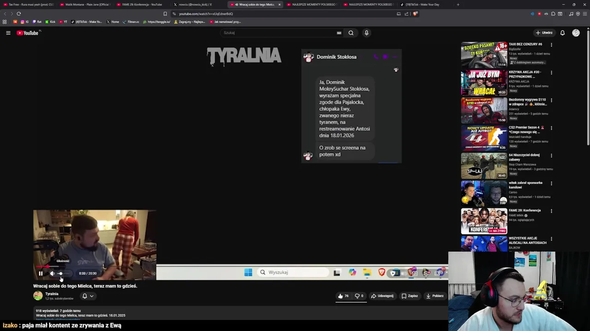The height and width of the screenshot is (331, 590).
Task: Go to the YouTube home logo
Action: point(28,33)
